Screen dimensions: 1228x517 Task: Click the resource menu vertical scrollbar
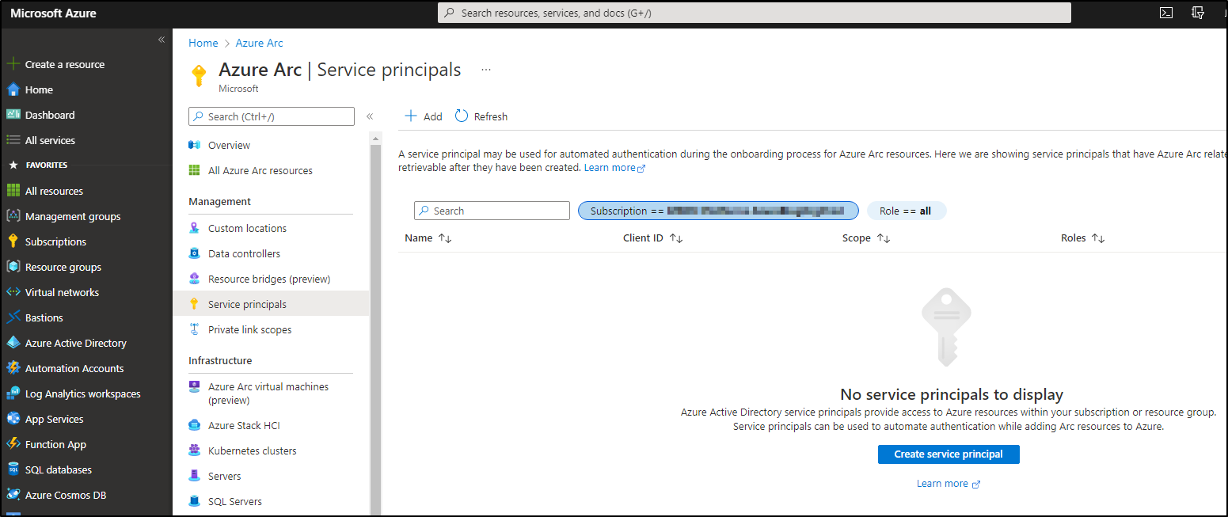376,325
